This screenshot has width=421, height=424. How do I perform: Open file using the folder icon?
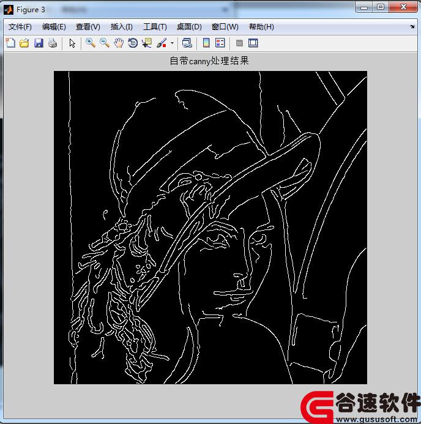24,43
